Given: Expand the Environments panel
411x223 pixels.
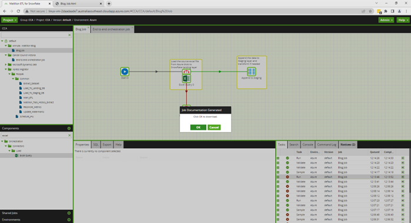Looking at the screenshot, I should [69, 219].
